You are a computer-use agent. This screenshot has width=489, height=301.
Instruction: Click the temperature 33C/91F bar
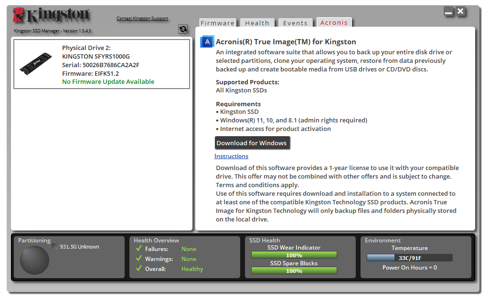[409, 258]
